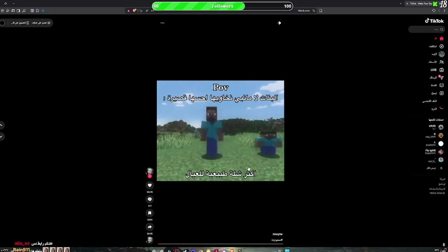The width and height of the screenshot is (448, 252).
Task: Open the video's three-dots options menu
Action: 162,23
